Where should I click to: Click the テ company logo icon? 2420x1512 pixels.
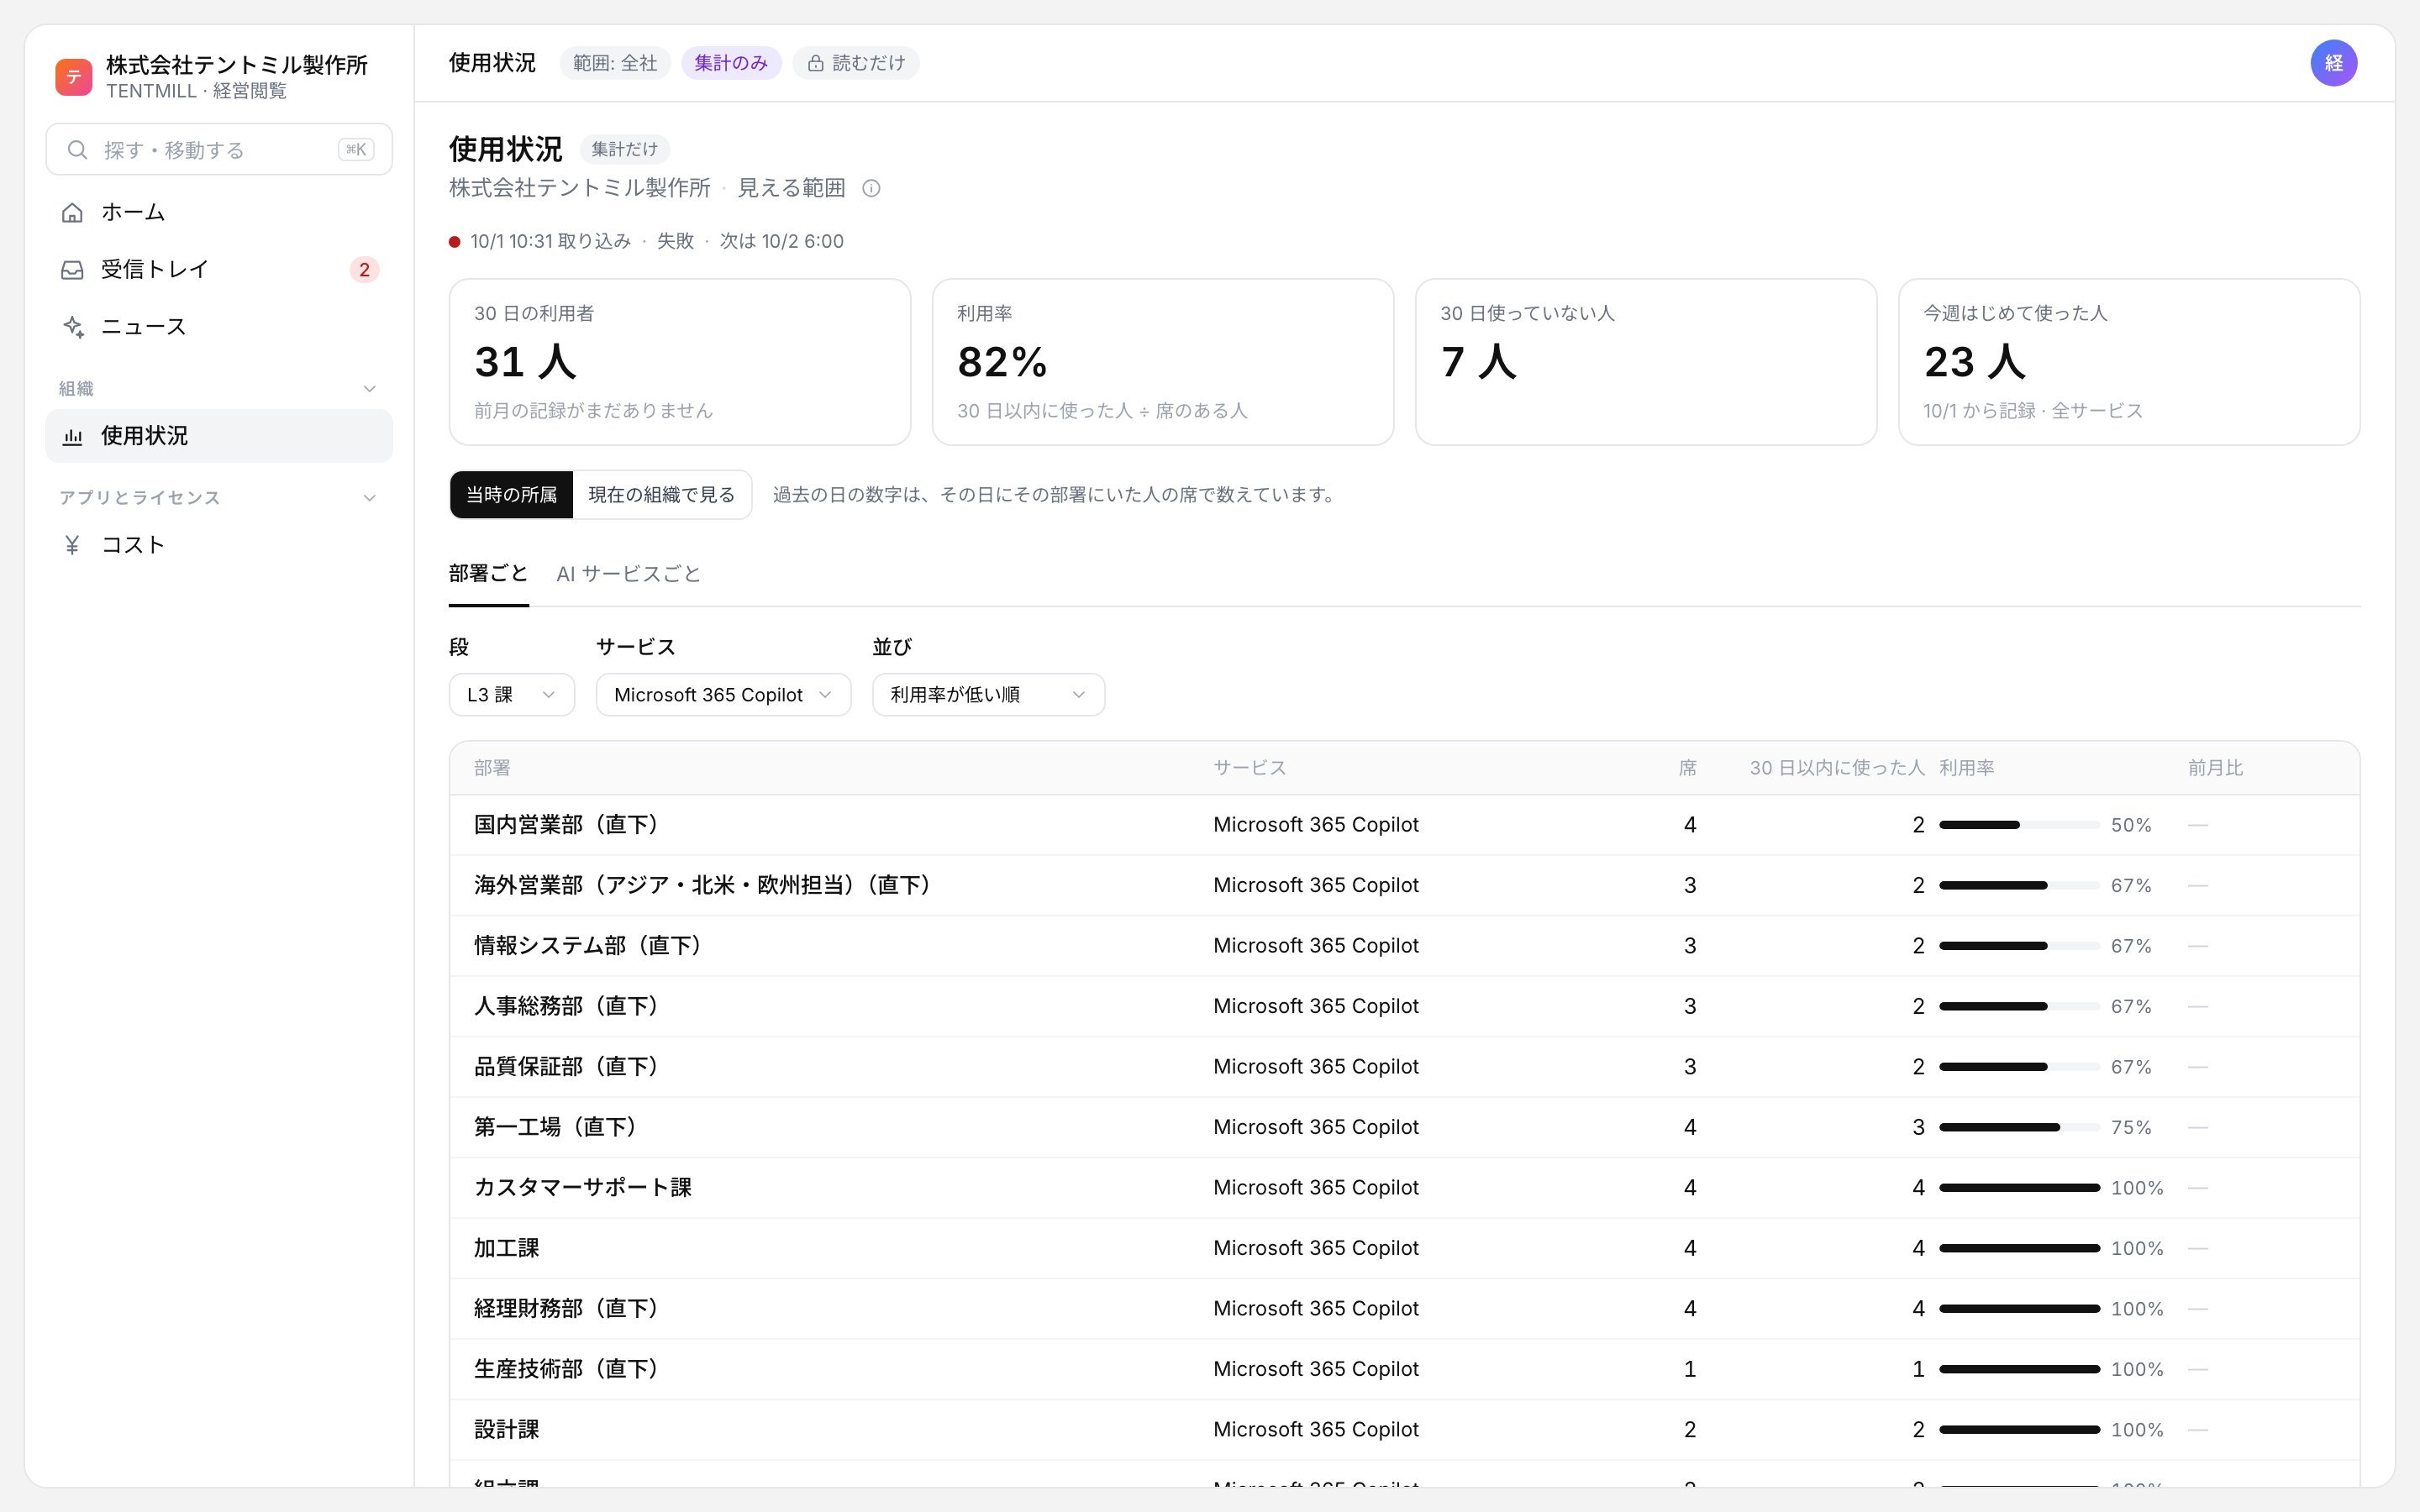pos(74,77)
